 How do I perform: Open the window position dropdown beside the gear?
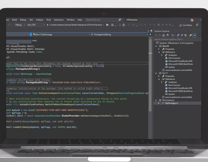coord(148,31)
